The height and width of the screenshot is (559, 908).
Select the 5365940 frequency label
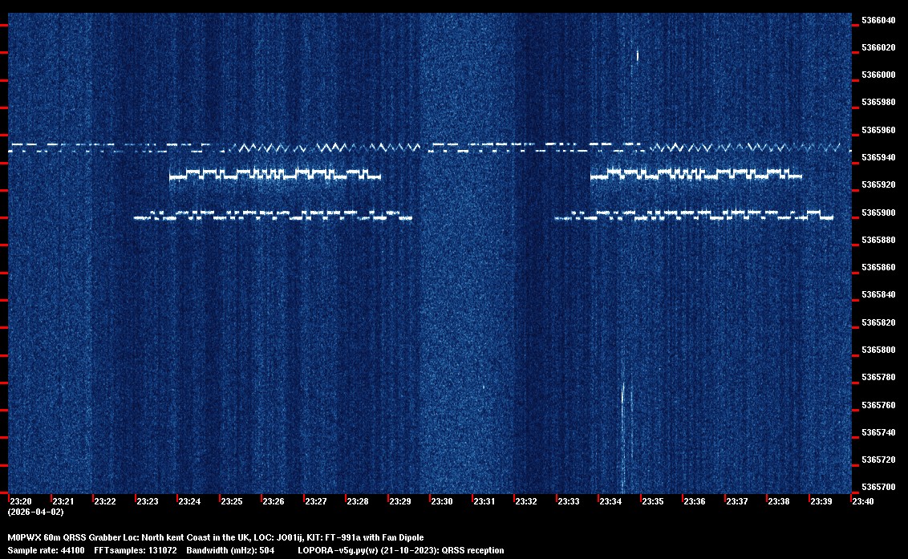[878, 157]
